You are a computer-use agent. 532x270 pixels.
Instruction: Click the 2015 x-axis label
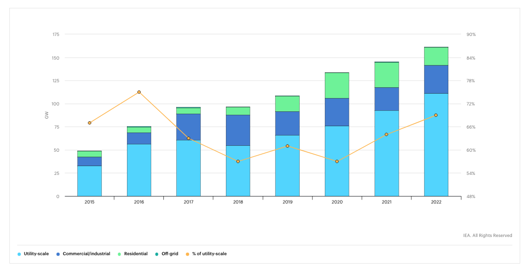[x=90, y=202]
